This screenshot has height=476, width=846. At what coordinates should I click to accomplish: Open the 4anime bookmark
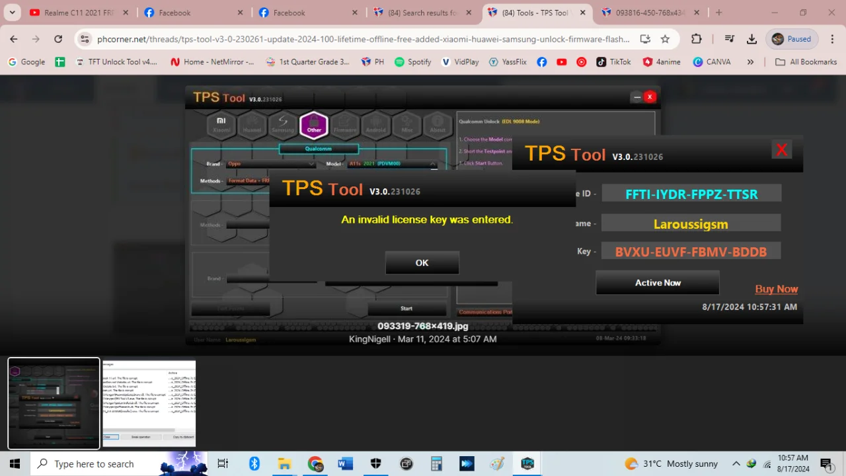(x=662, y=61)
